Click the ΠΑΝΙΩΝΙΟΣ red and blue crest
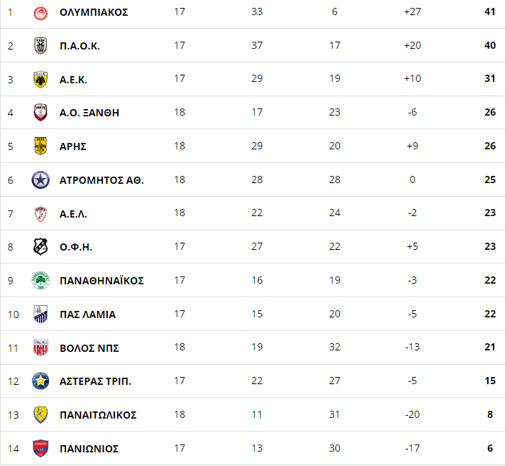505x466 pixels. click(x=40, y=448)
